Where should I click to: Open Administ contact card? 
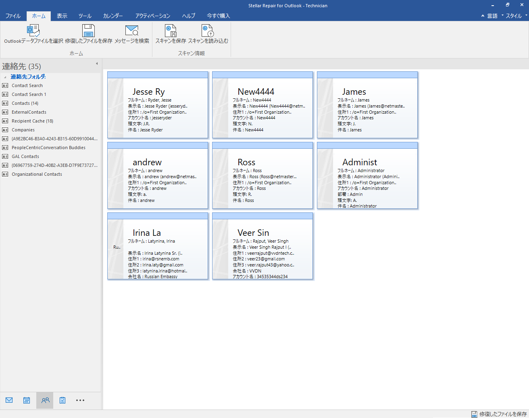367,175
